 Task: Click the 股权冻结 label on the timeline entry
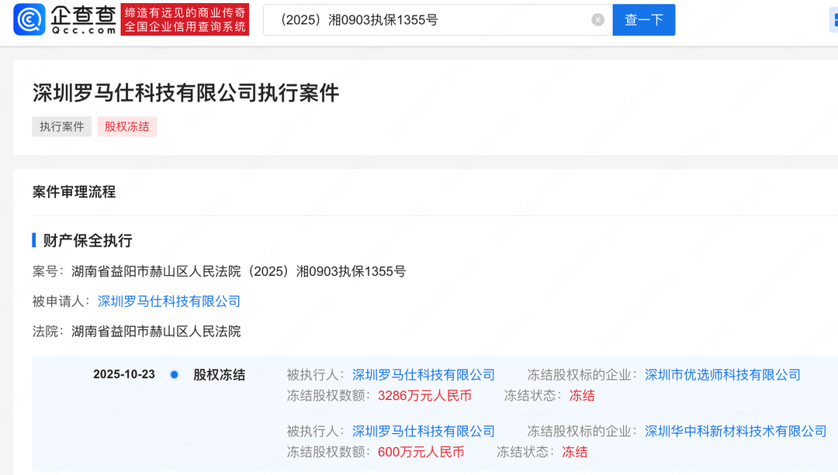pyautogui.click(x=220, y=374)
